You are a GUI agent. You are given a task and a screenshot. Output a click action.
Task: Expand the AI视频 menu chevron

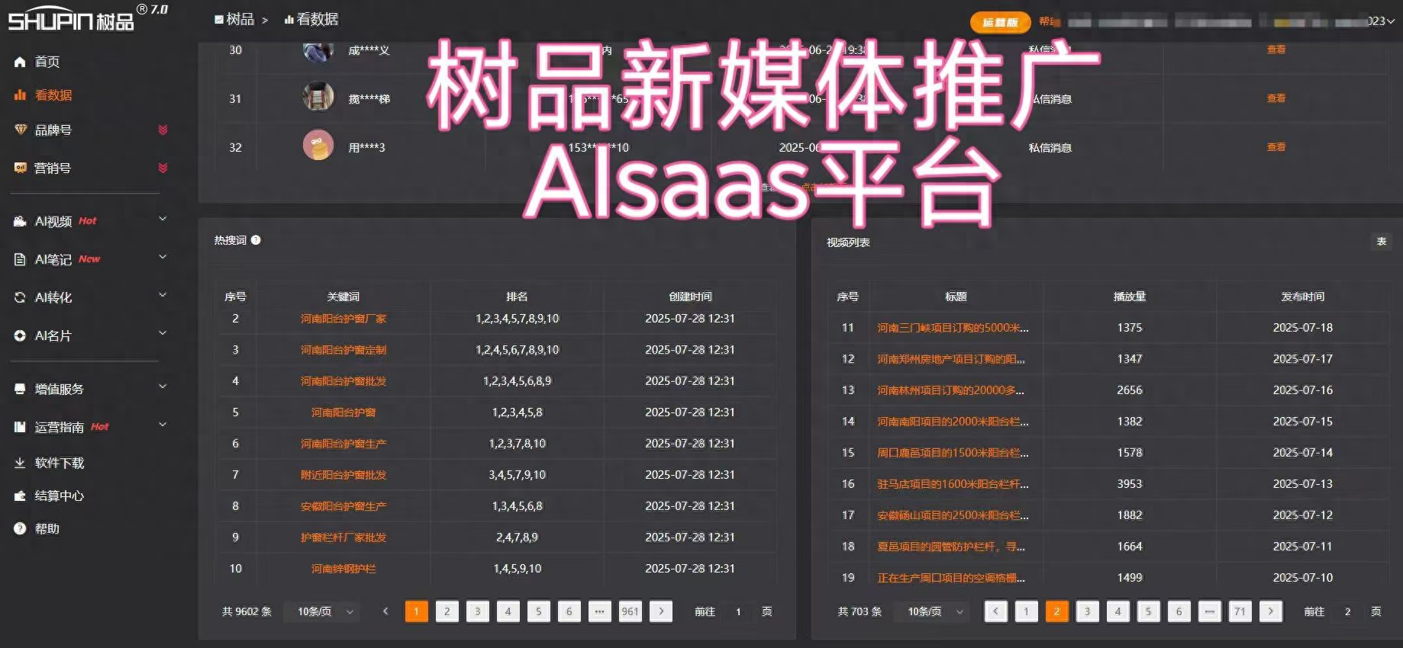pos(163,220)
